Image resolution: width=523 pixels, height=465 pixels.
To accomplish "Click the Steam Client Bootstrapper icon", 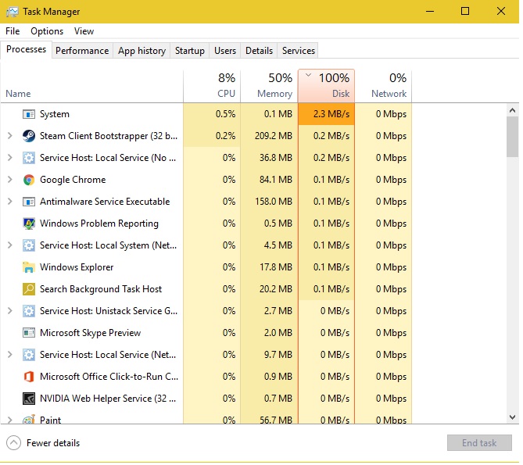I will pos(29,136).
